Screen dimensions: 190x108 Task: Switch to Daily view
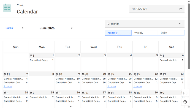(x=171, y=33)
